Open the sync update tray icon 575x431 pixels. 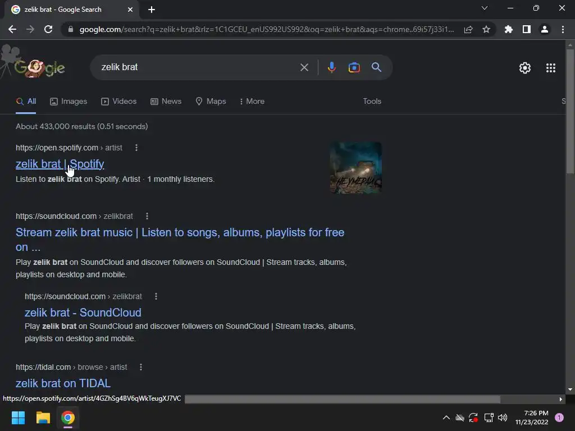pyautogui.click(x=473, y=418)
